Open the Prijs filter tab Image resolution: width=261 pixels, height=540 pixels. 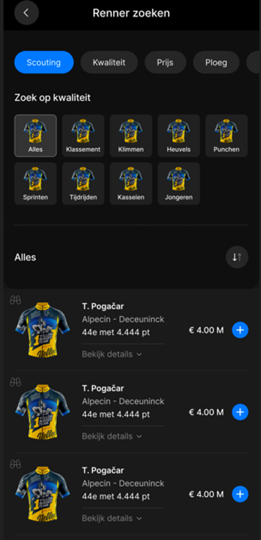coord(165,62)
